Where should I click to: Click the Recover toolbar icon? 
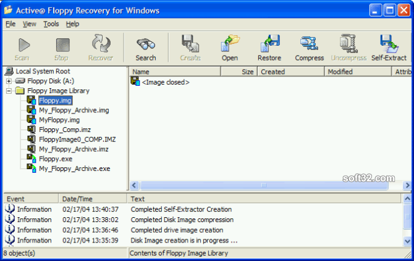coord(101,43)
